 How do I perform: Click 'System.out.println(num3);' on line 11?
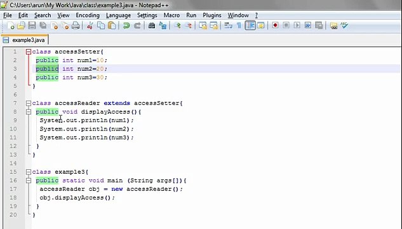pyautogui.click(x=86, y=137)
